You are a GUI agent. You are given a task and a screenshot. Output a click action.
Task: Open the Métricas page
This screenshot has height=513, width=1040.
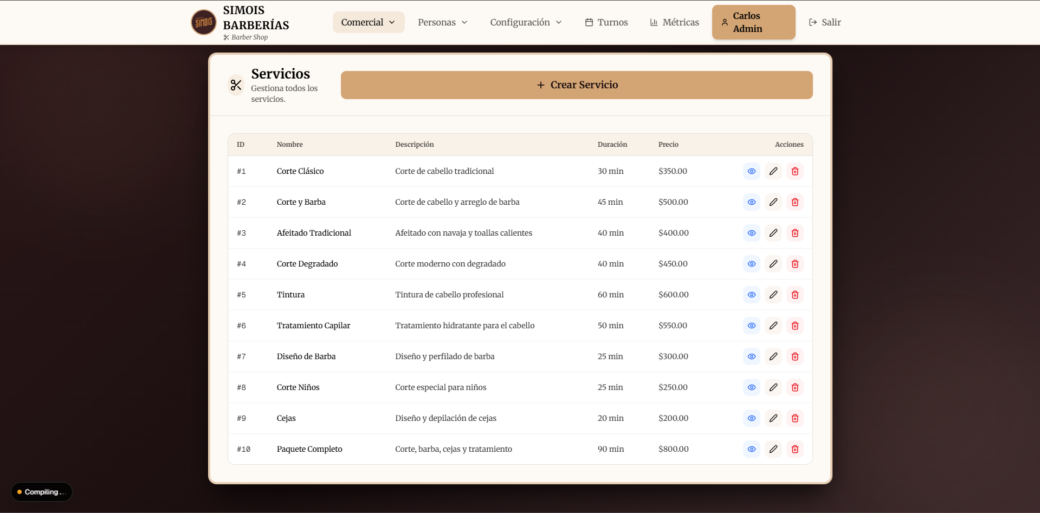[x=675, y=22]
